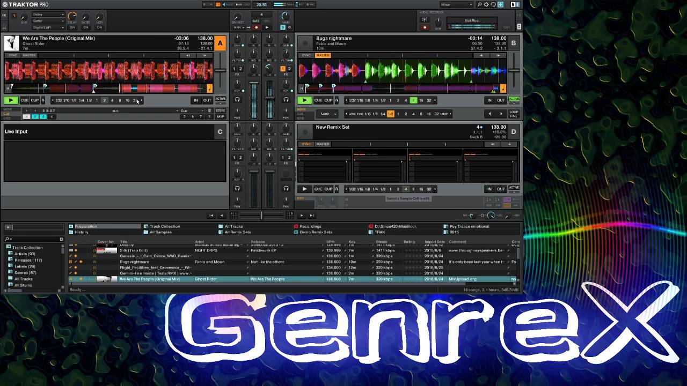Clear the browser search field
The height and width of the screenshot is (386, 687).
(61, 239)
